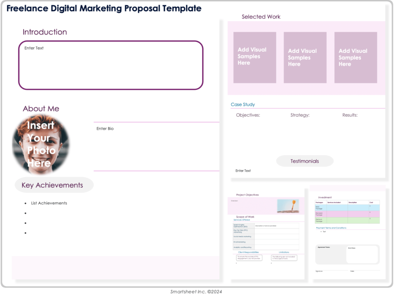Viewport: 394px width, 296px height.
Task: Click the Payment Terms and Conditions heading
Action: pos(331,228)
